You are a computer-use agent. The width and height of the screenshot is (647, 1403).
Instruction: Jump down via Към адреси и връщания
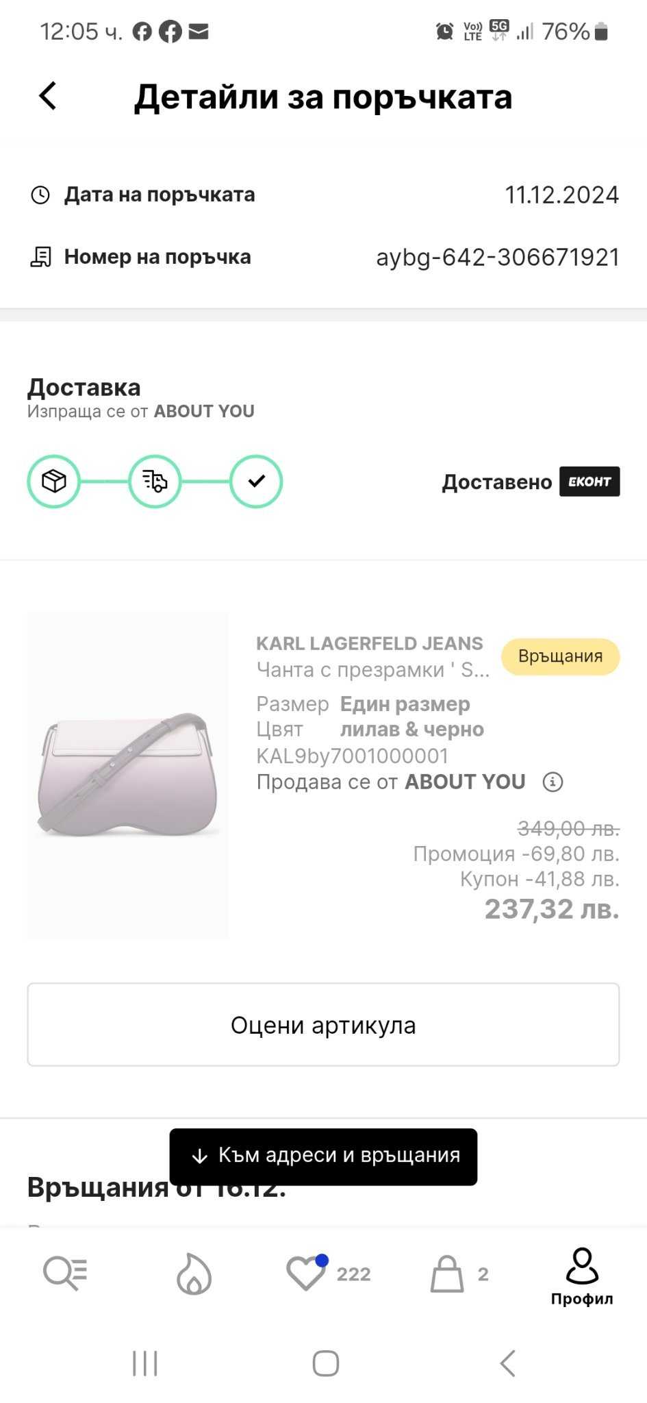coord(323,1156)
